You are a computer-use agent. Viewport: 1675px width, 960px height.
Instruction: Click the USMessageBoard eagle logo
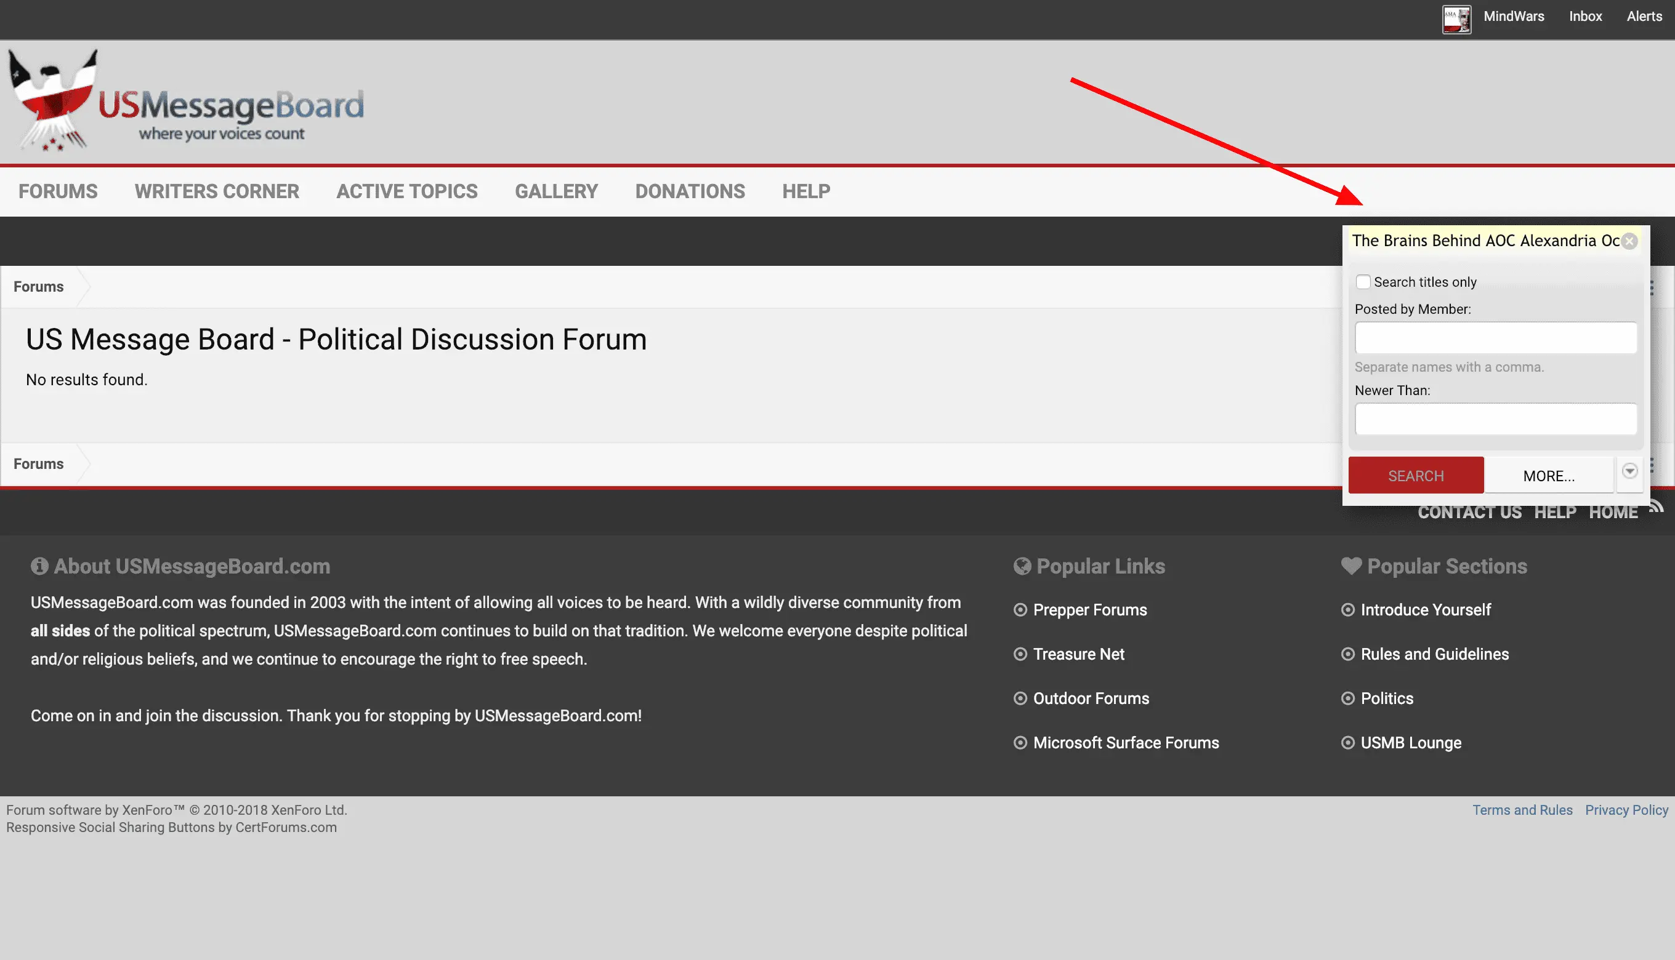53,100
